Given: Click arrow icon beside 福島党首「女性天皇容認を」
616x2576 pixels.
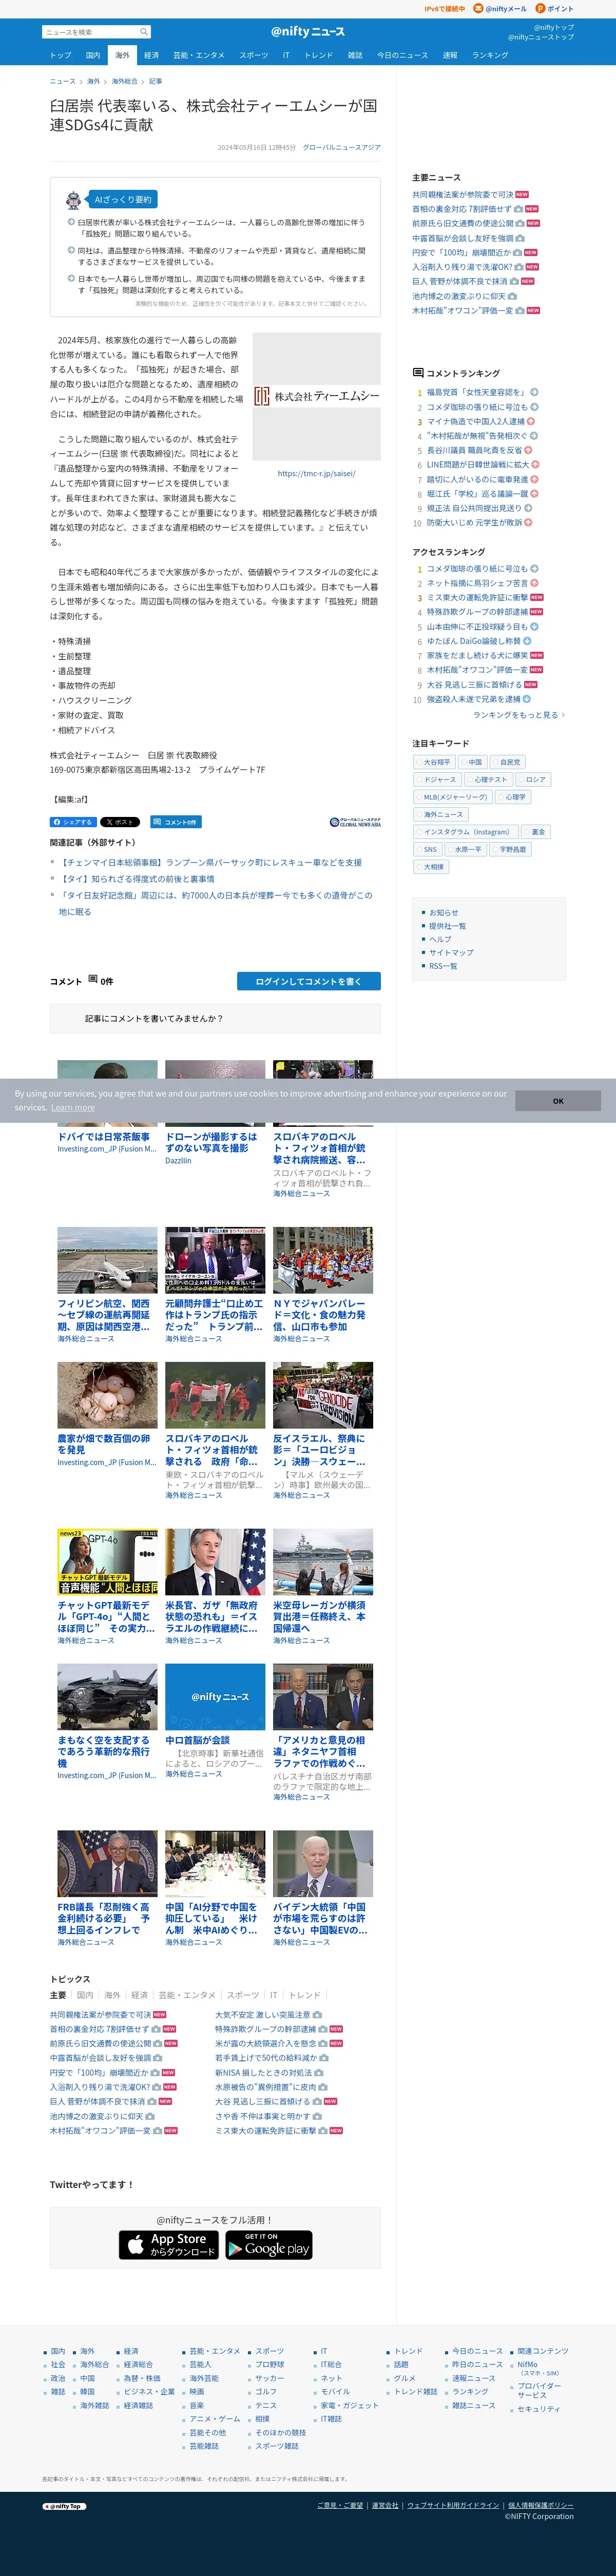Looking at the screenshot, I should pyautogui.click(x=534, y=392).
